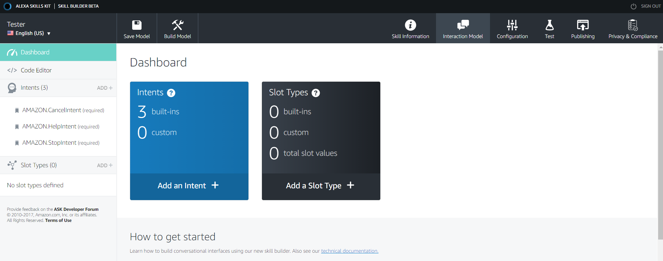Image resolution: width=663 pixels, height=261 pixels.
Task: Open the Test flask icon
Action: click(x=549, y=25)
